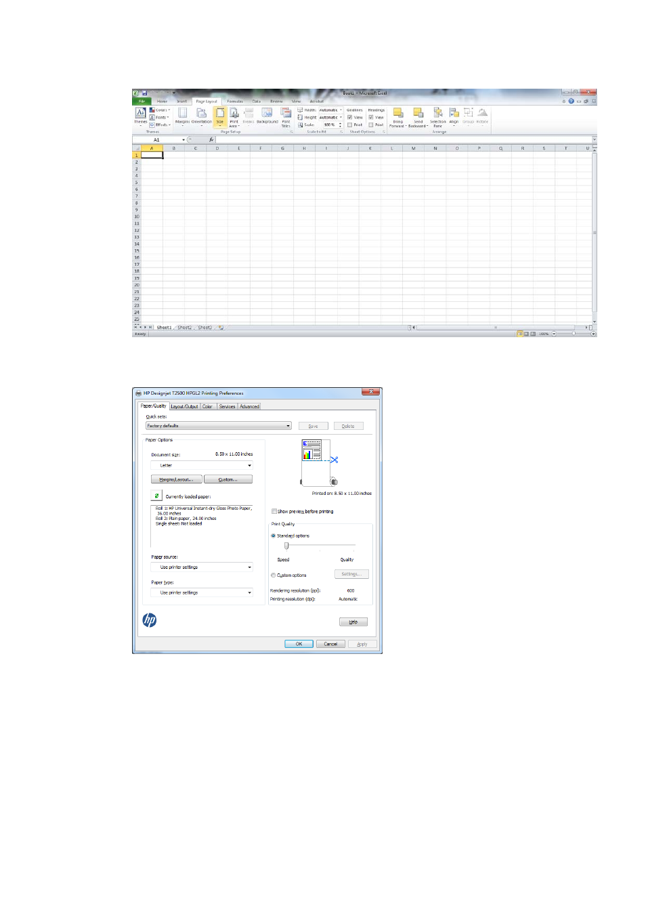Screen dimensions: 646x914
Task: Click the Margins/Layout... button
Action: (x=176, y=479)
